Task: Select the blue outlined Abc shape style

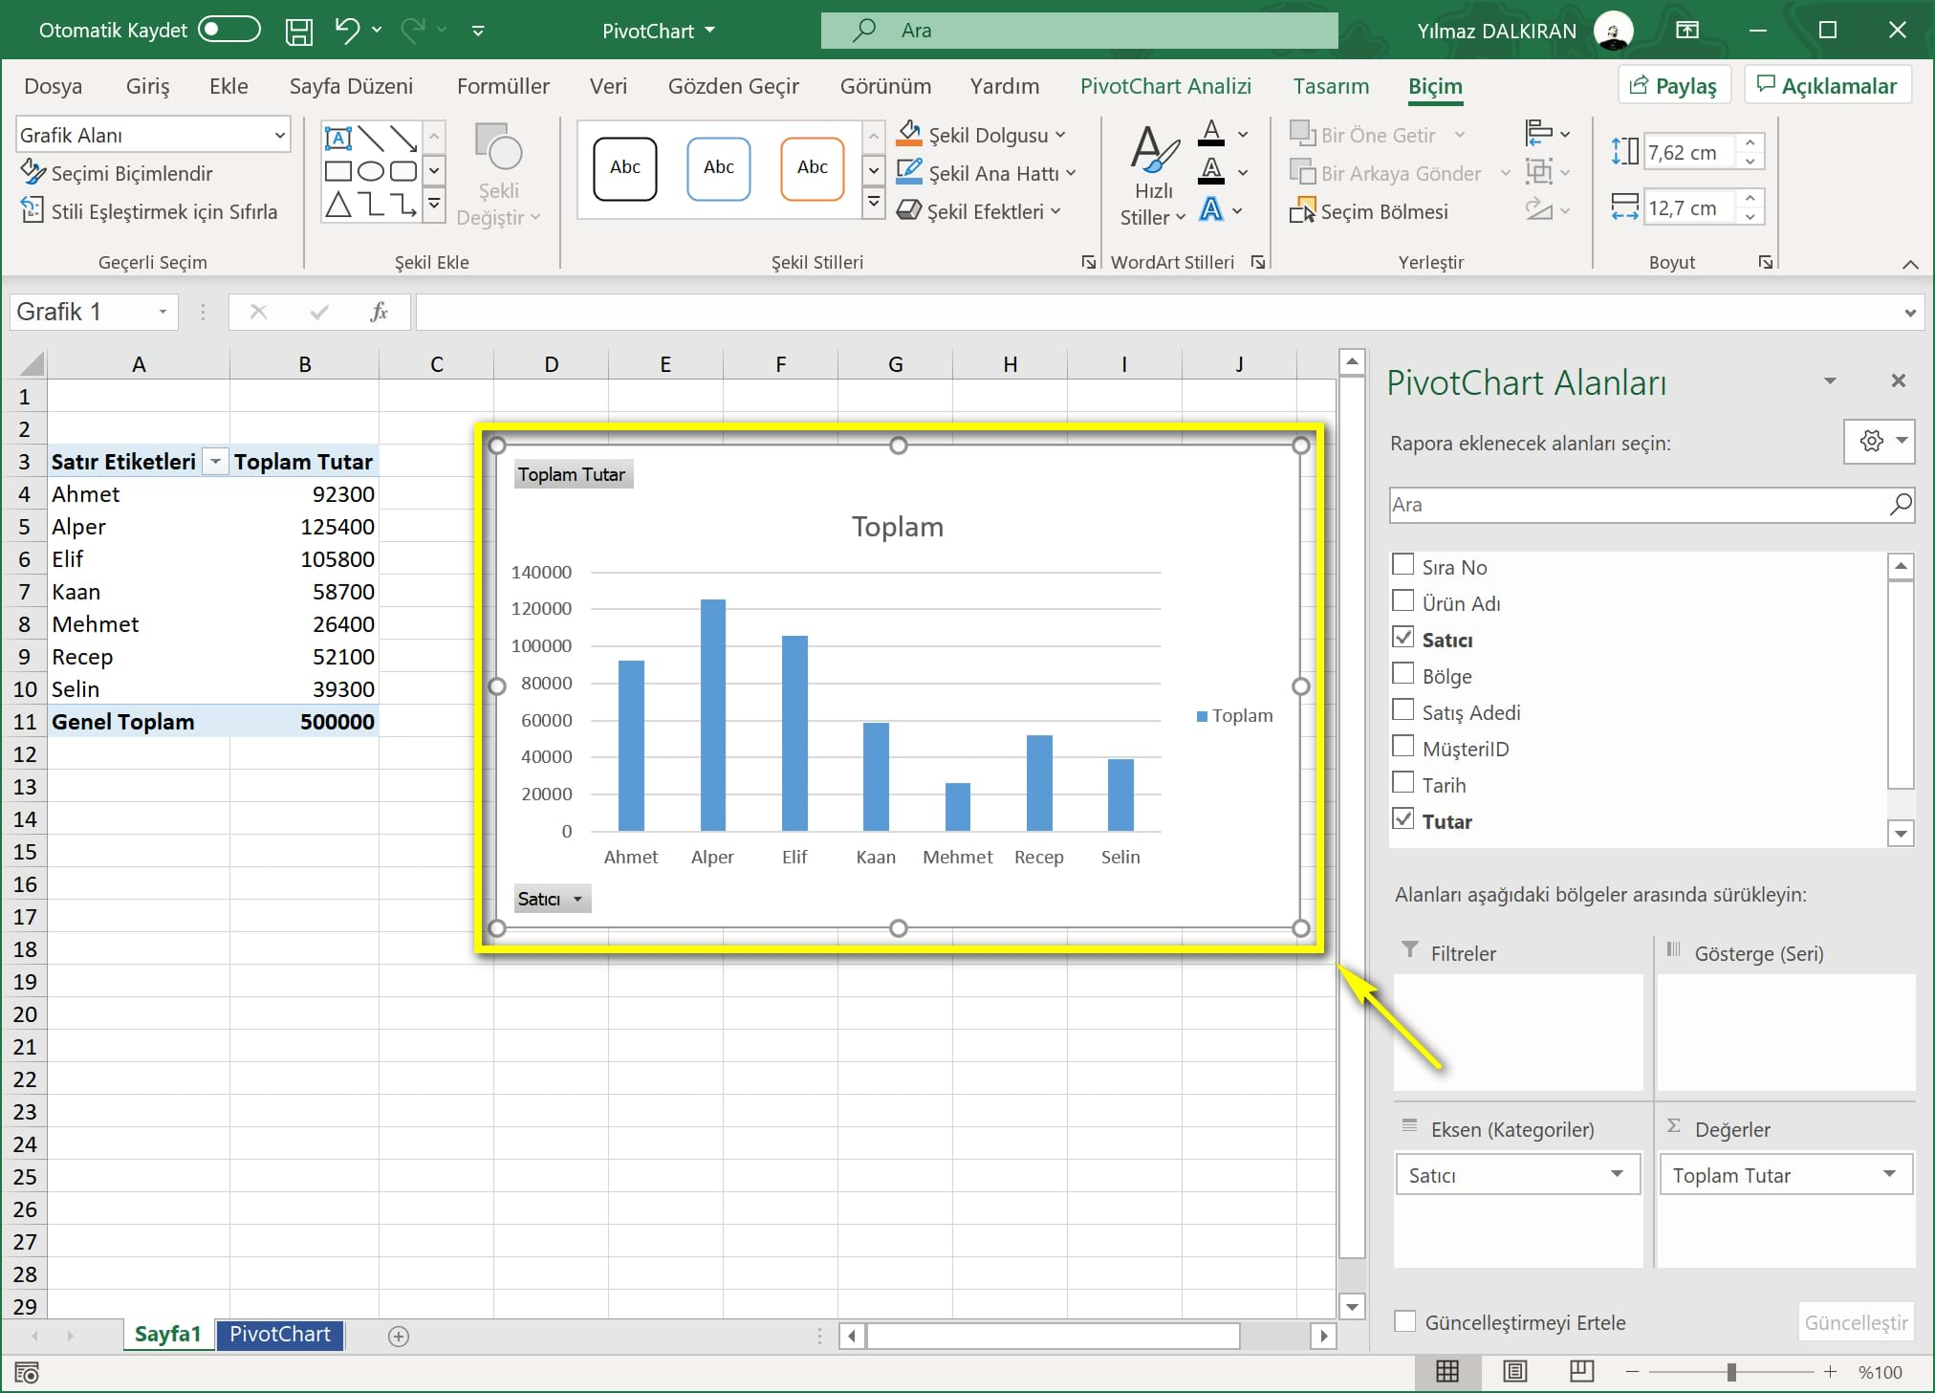Action: point(719,168)
